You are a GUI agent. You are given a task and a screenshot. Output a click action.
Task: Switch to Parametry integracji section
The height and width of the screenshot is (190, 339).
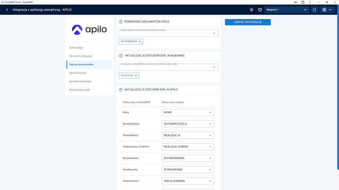(x=81, y=56)
